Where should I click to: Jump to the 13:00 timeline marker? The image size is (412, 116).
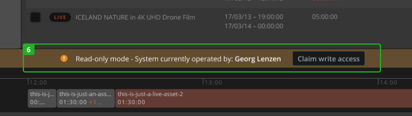point(213,83)
